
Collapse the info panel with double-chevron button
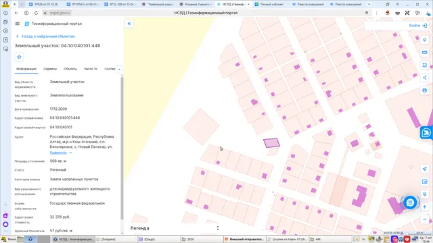(129, 24)
